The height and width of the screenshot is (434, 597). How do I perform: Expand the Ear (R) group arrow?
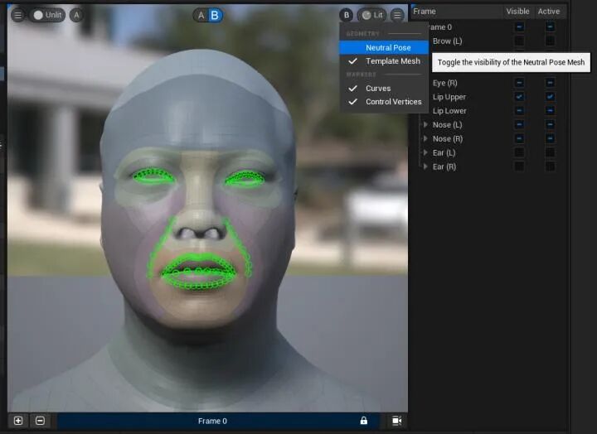tap(425, 166)
